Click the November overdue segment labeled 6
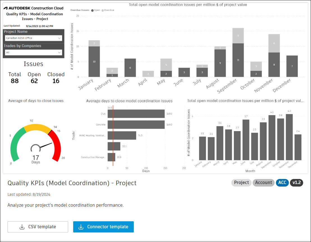The image size is (311, 242). pyautogui.click(x=274, y=43)
